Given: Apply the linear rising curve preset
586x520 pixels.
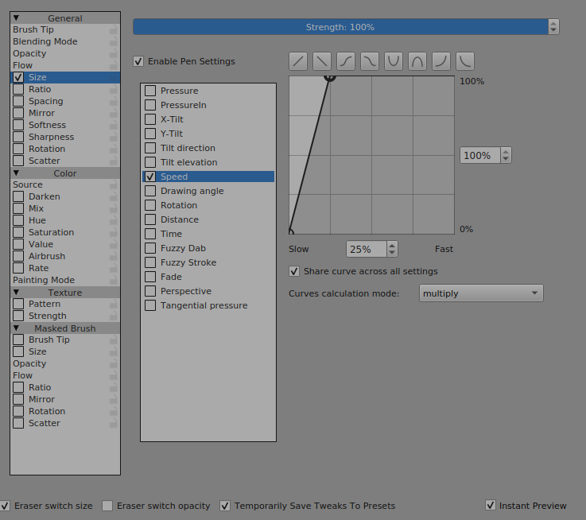Looking at the screenshot, I should point(298,61).
